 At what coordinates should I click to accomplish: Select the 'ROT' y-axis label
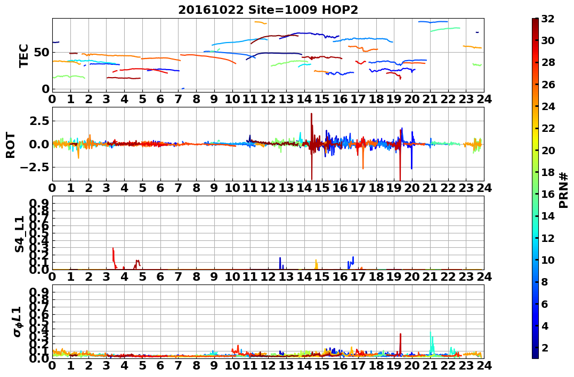coord(11,145)
